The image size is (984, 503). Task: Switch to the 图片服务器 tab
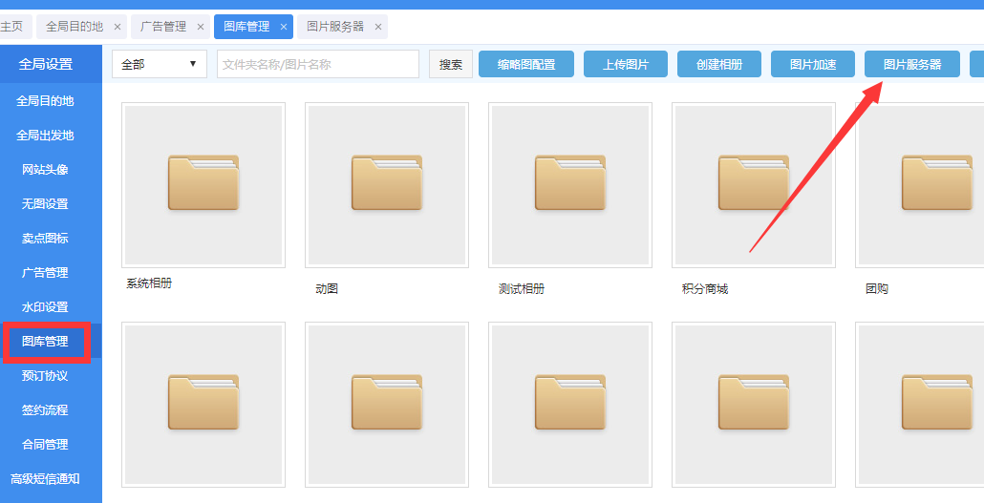click(335, 27)
